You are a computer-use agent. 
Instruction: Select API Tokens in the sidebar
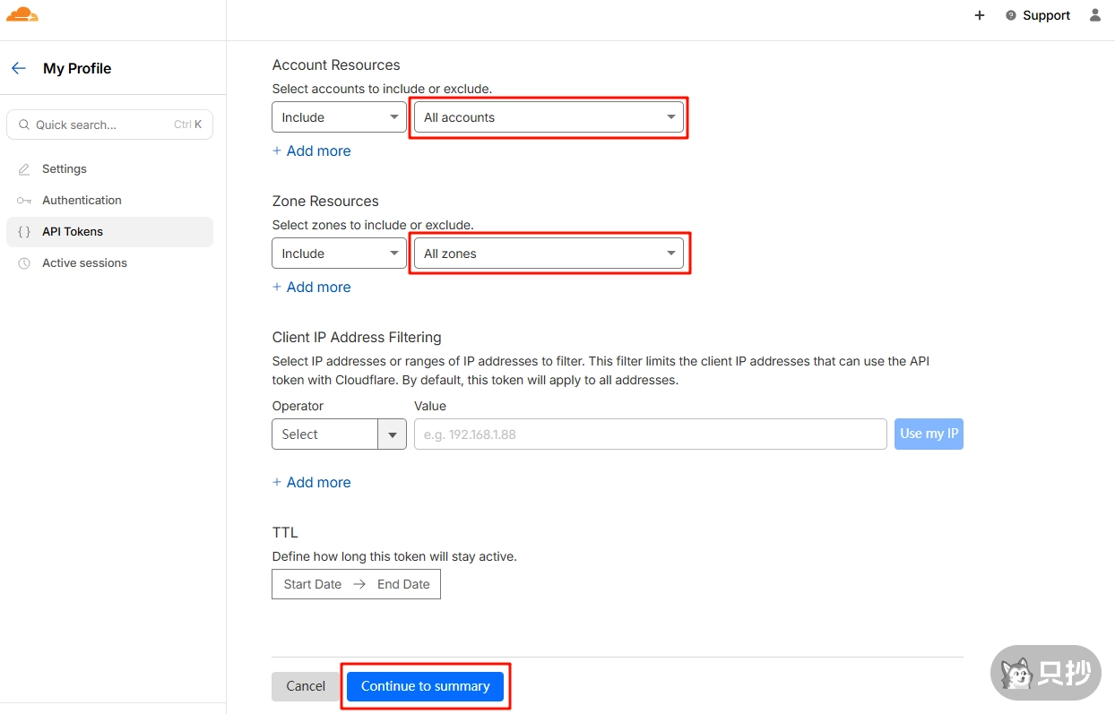tap(73, 231)
